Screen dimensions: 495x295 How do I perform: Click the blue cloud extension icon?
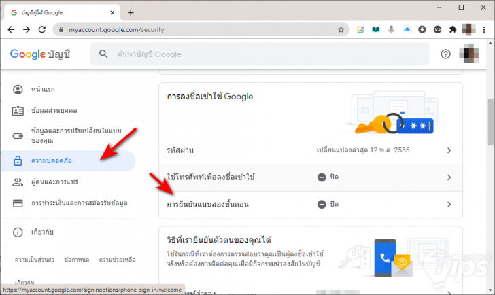[407, 30]
